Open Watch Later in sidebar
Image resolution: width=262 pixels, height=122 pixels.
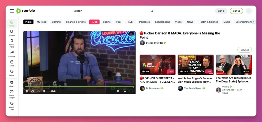[12, 106]
